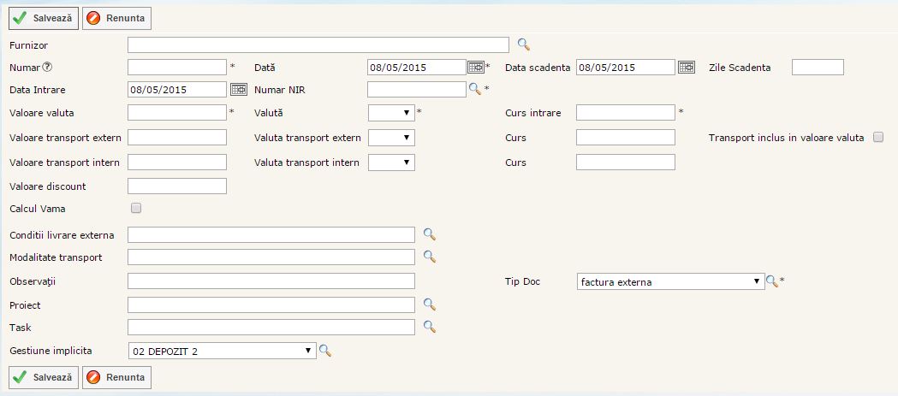Image resolution: width=898 pixels, height=396 pixels.
Task: Focus the Zile Scadenta text box
Action: (x=817, y=68)
